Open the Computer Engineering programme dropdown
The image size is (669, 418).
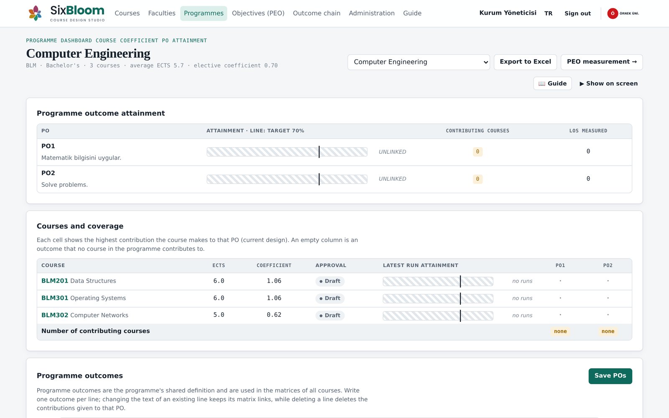pyautogui.click(x=419, y=62)
